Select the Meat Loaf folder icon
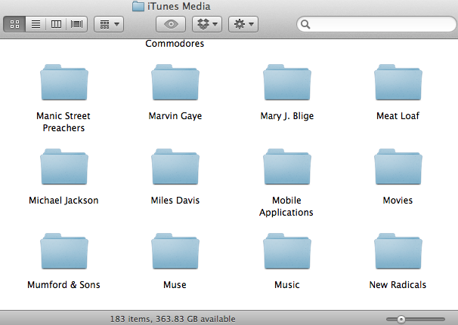Screen dimensions: 458x325 [398, 82]
